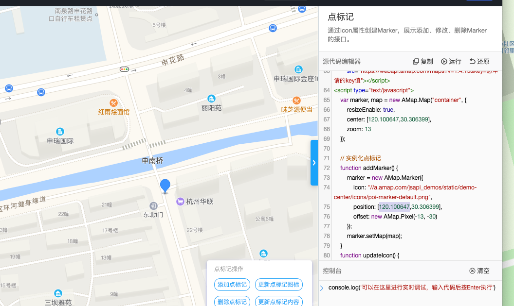514x306 pixels.
Task: Click the -30 offset value on line 76
Action: [x=432, y=217]
